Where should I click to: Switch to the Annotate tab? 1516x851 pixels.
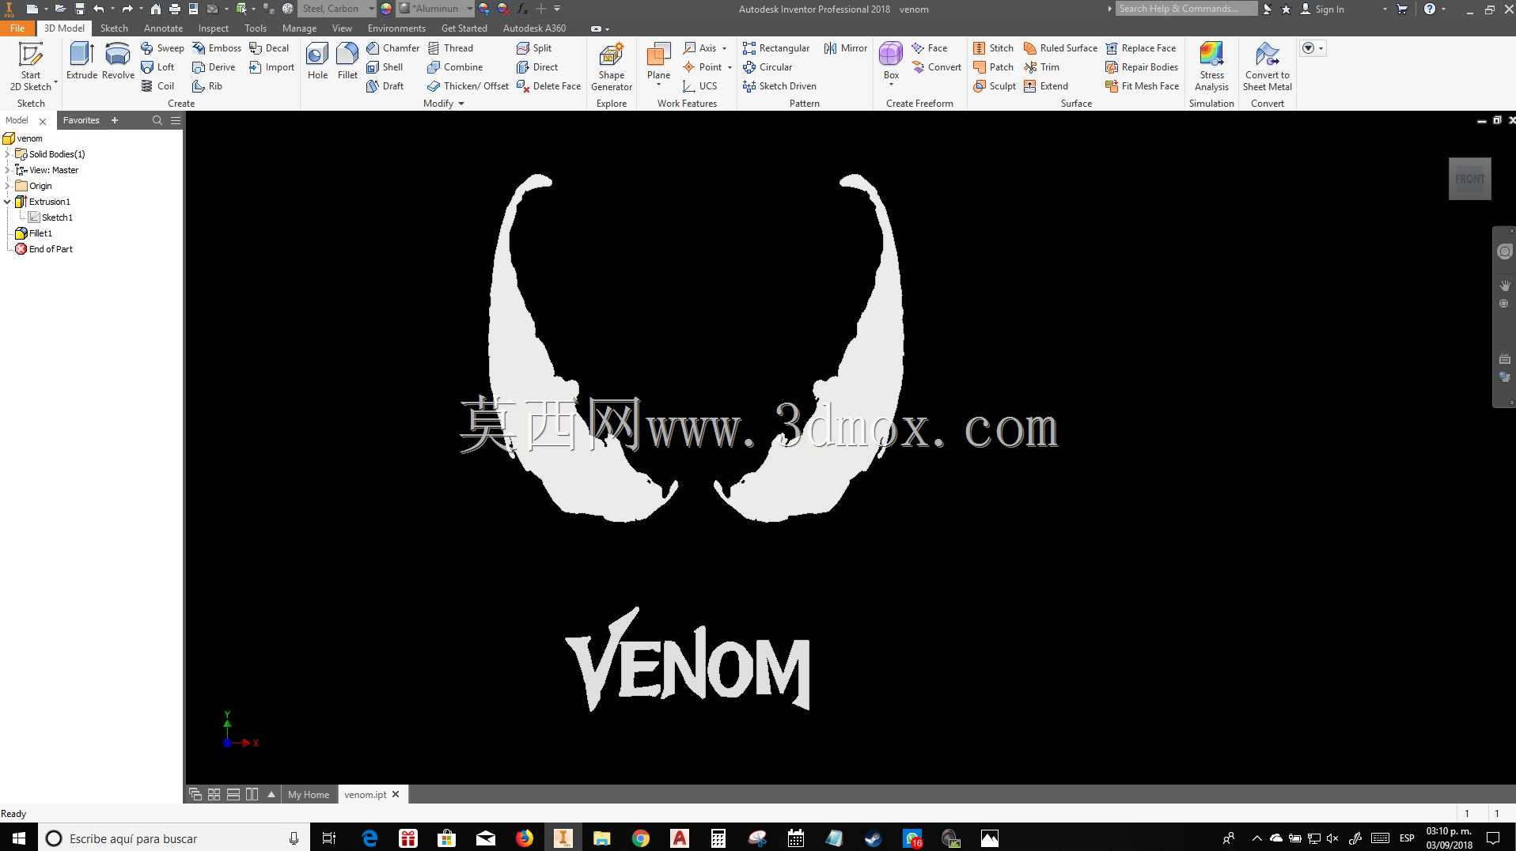point(163,28)
